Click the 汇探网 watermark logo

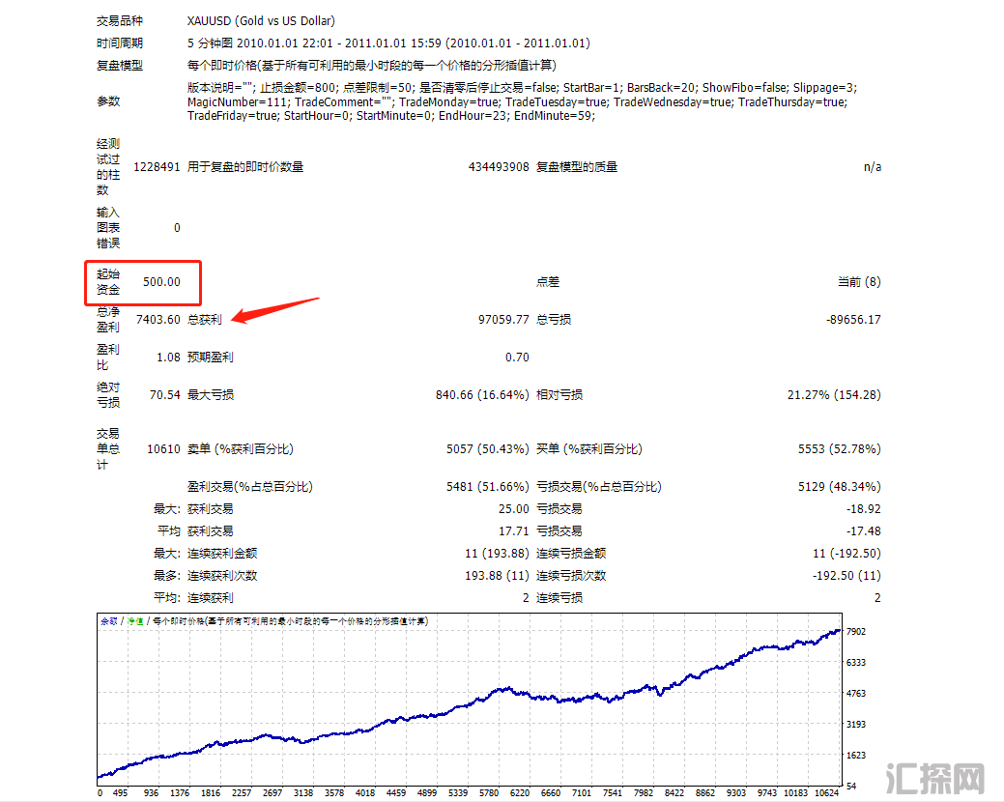click(x=933, y=777)
